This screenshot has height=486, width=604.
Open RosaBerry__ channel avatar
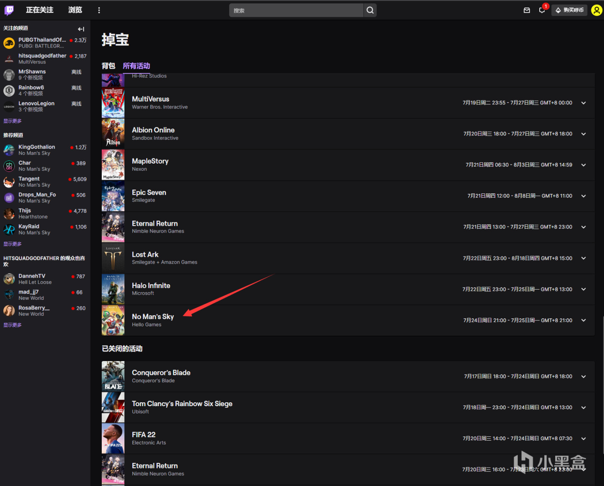coord(9,311)
